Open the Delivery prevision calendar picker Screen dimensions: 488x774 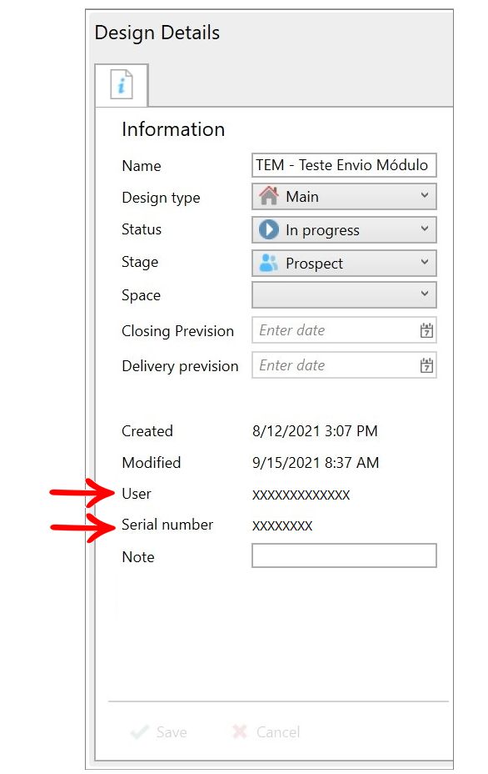click(x=426, y=365)
